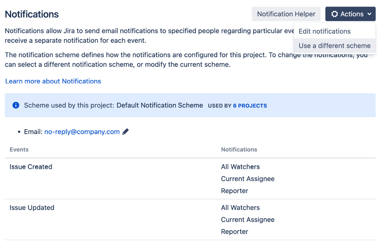The width and height of the screenshot is (380, 244).
Task: Select the Issue Created event row
Action: point(31,167)
